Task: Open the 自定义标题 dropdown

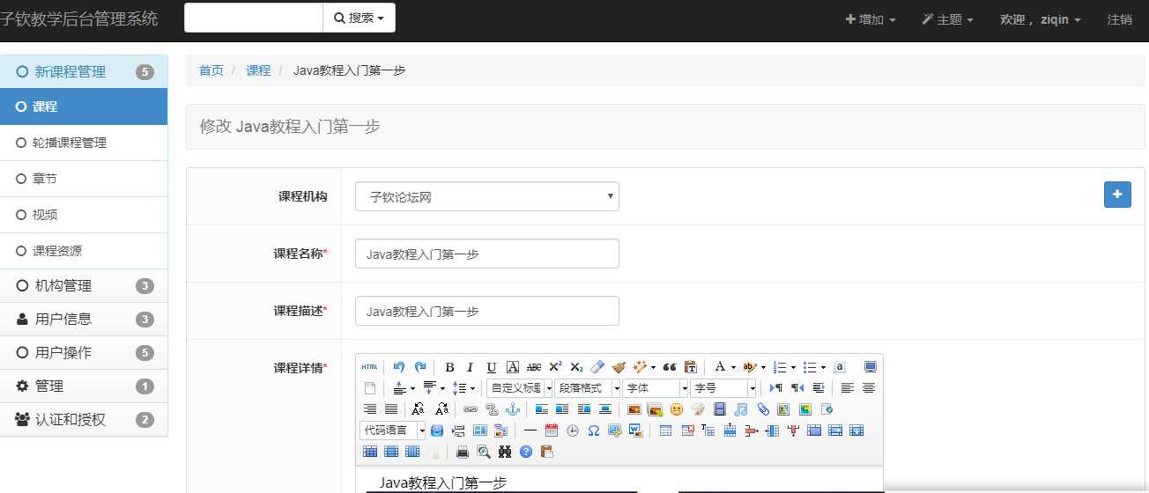Action: (520, 388)
